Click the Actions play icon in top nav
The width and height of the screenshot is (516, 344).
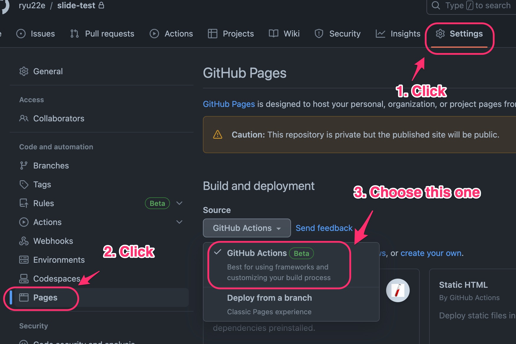pos(154,34)
